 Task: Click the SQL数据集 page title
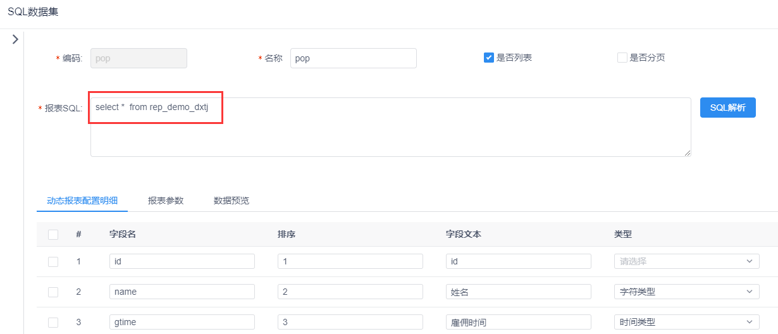point(32,12)
